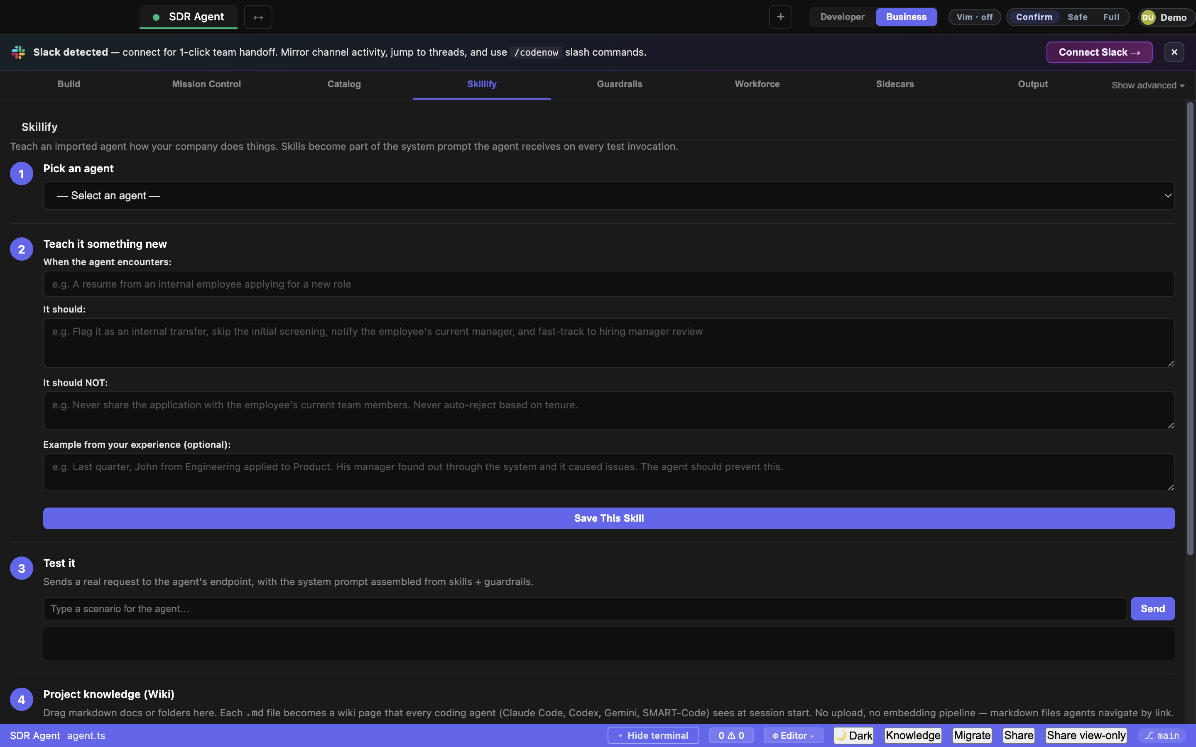Focus the 'When the agent encounters' field
The height and width of the screenshot is (747, 1196).
pyautogui.click(x=609, y=284)
